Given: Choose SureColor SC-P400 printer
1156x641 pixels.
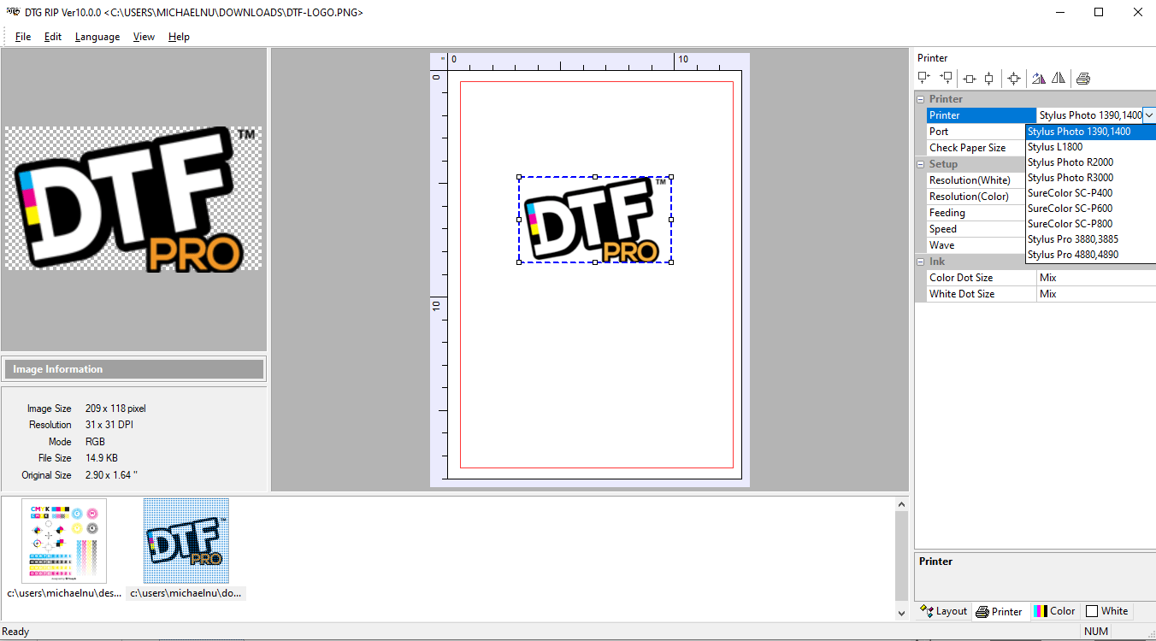Looking at the screenshot, I should click(1090, 193).
